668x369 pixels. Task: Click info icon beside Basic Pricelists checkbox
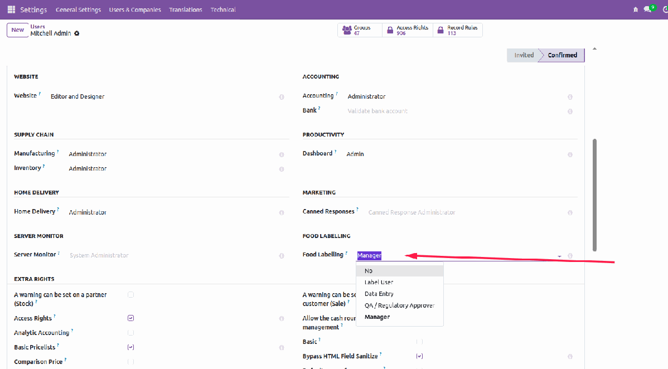point(282,348)
